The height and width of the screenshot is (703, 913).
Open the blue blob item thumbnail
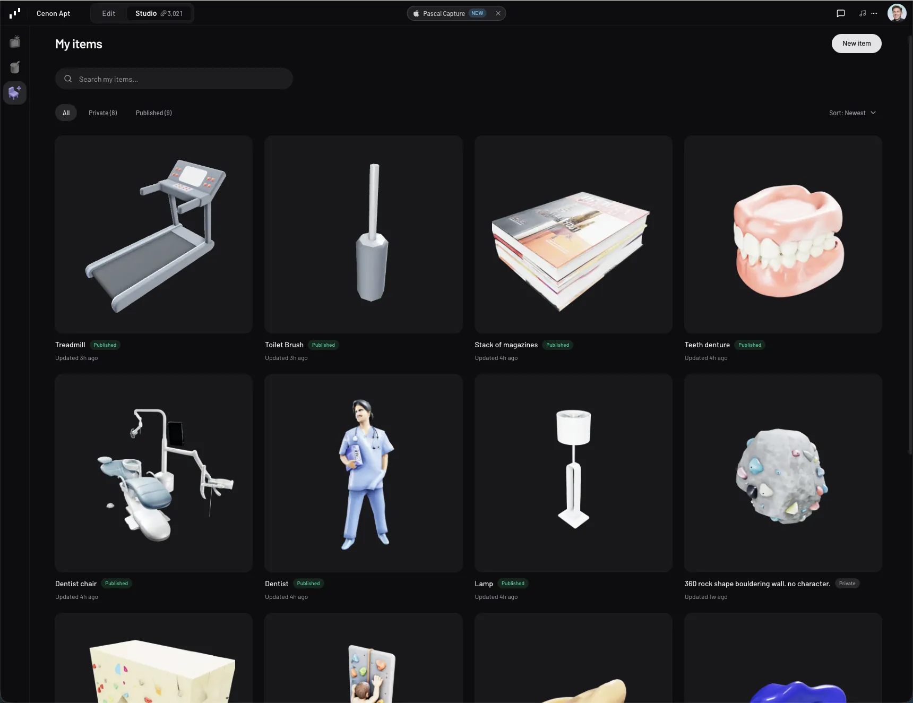783,658
